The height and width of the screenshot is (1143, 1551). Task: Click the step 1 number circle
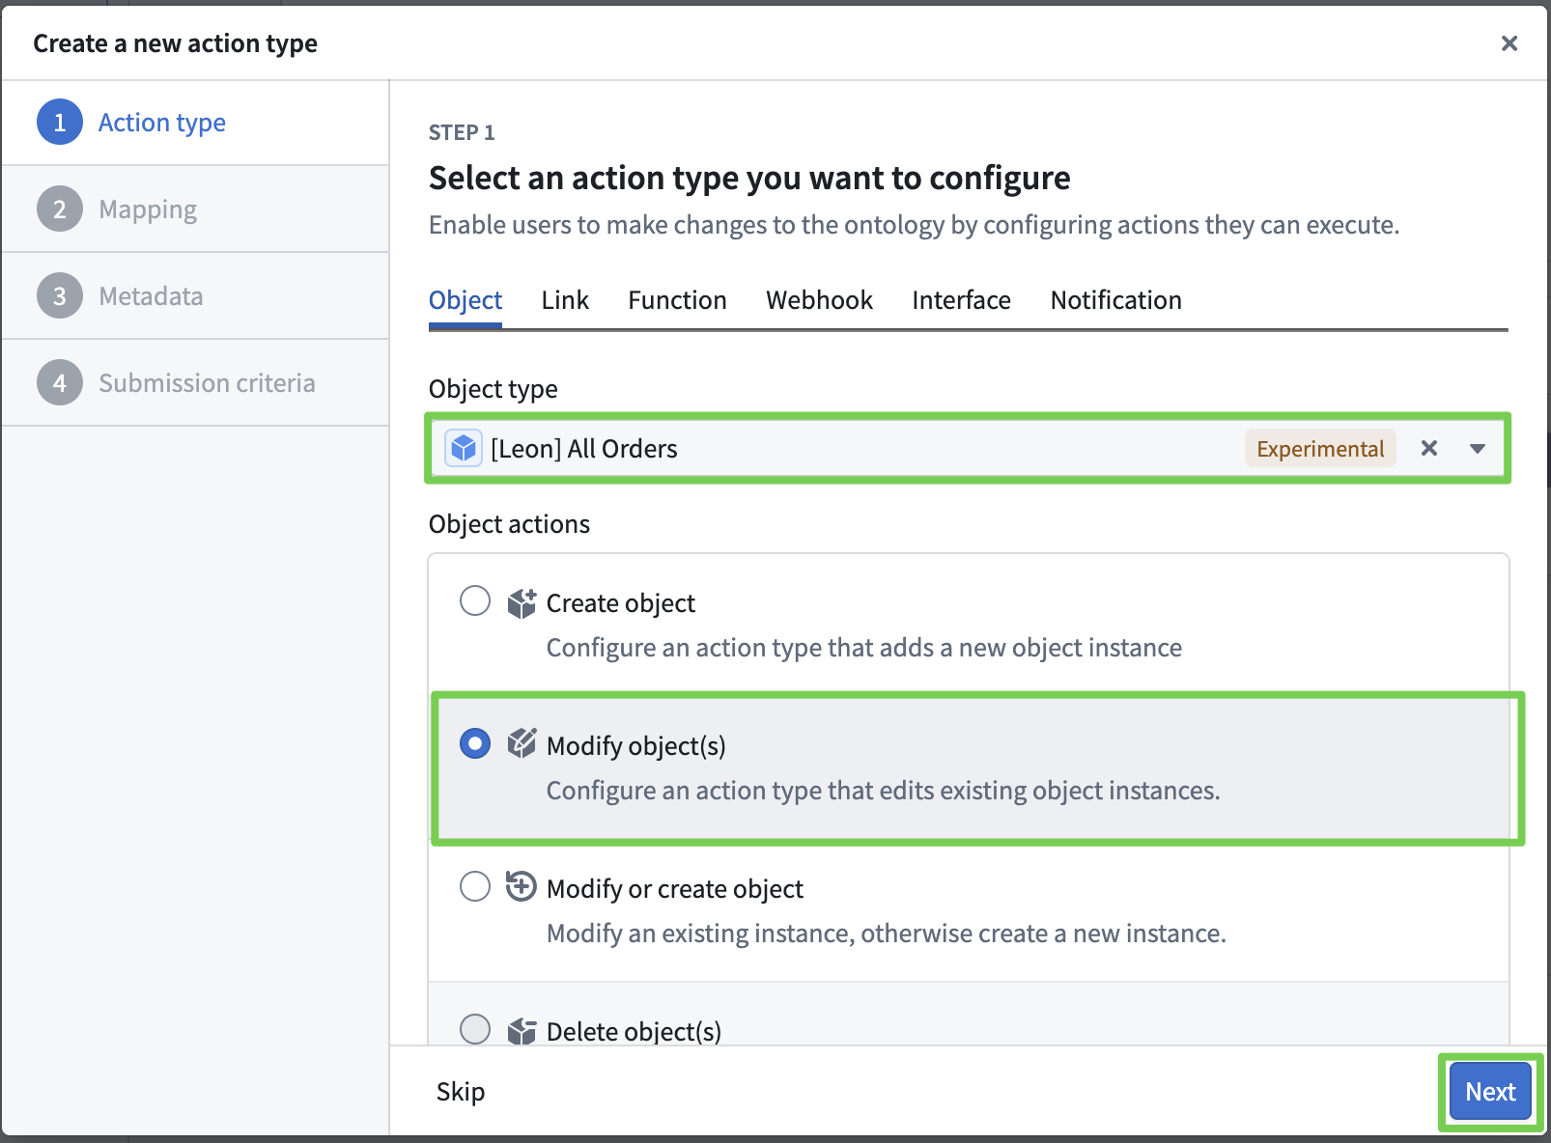tap(60, 123)
